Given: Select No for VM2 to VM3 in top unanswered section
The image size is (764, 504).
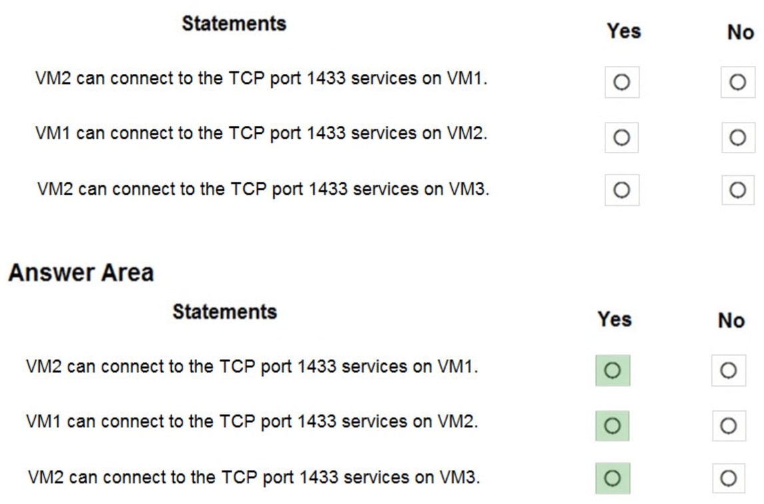Looking at the screenshot, I should pos(737,190).
